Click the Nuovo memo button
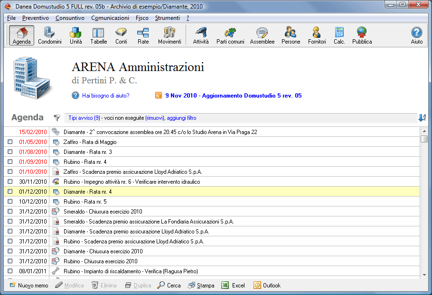432x295 pixels. pos(29,286)
